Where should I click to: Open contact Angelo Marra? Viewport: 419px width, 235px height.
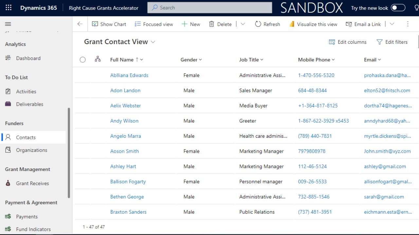click(126, 136)
